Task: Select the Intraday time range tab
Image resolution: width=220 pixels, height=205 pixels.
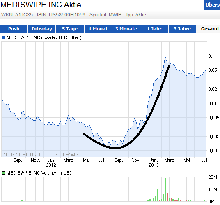Action: click(x=42, y=29)
